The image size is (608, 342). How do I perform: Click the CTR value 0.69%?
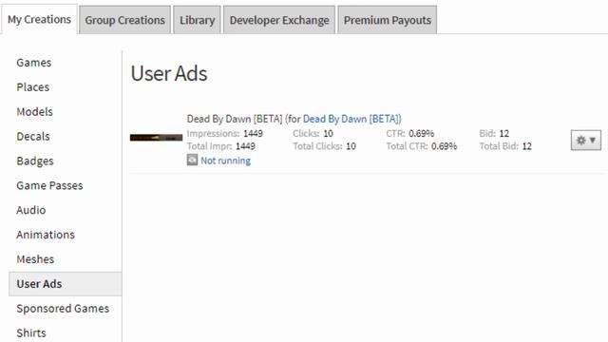pyautogui.click(x=422, y=133)
